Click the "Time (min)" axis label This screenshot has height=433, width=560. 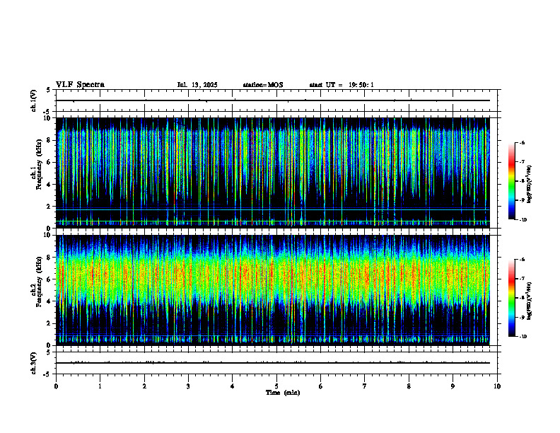point(283,393)
